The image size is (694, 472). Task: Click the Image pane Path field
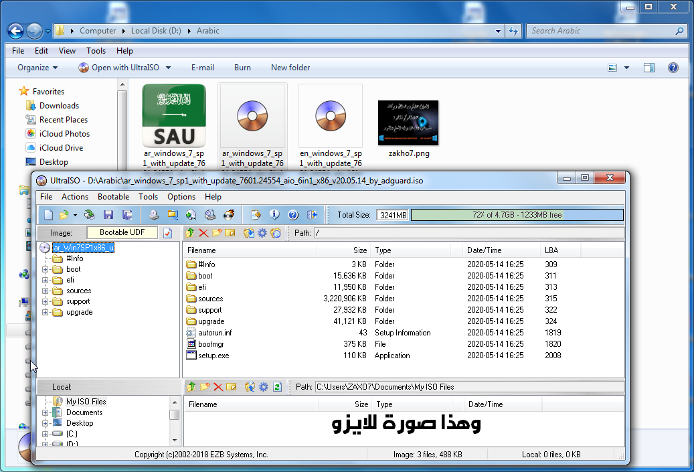tap(468, 233)
